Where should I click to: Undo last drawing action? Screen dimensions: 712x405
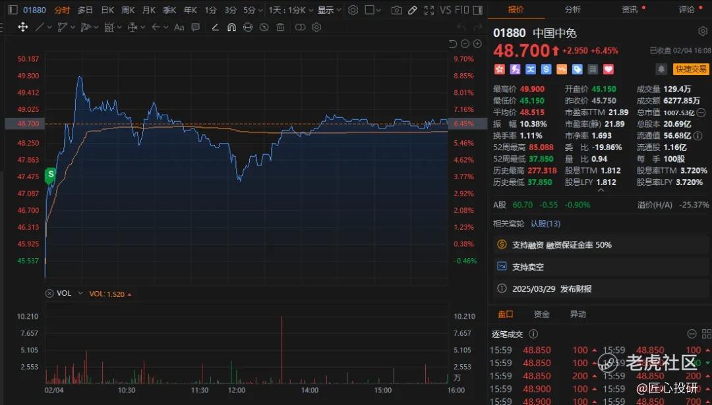[x=461, y=27]
